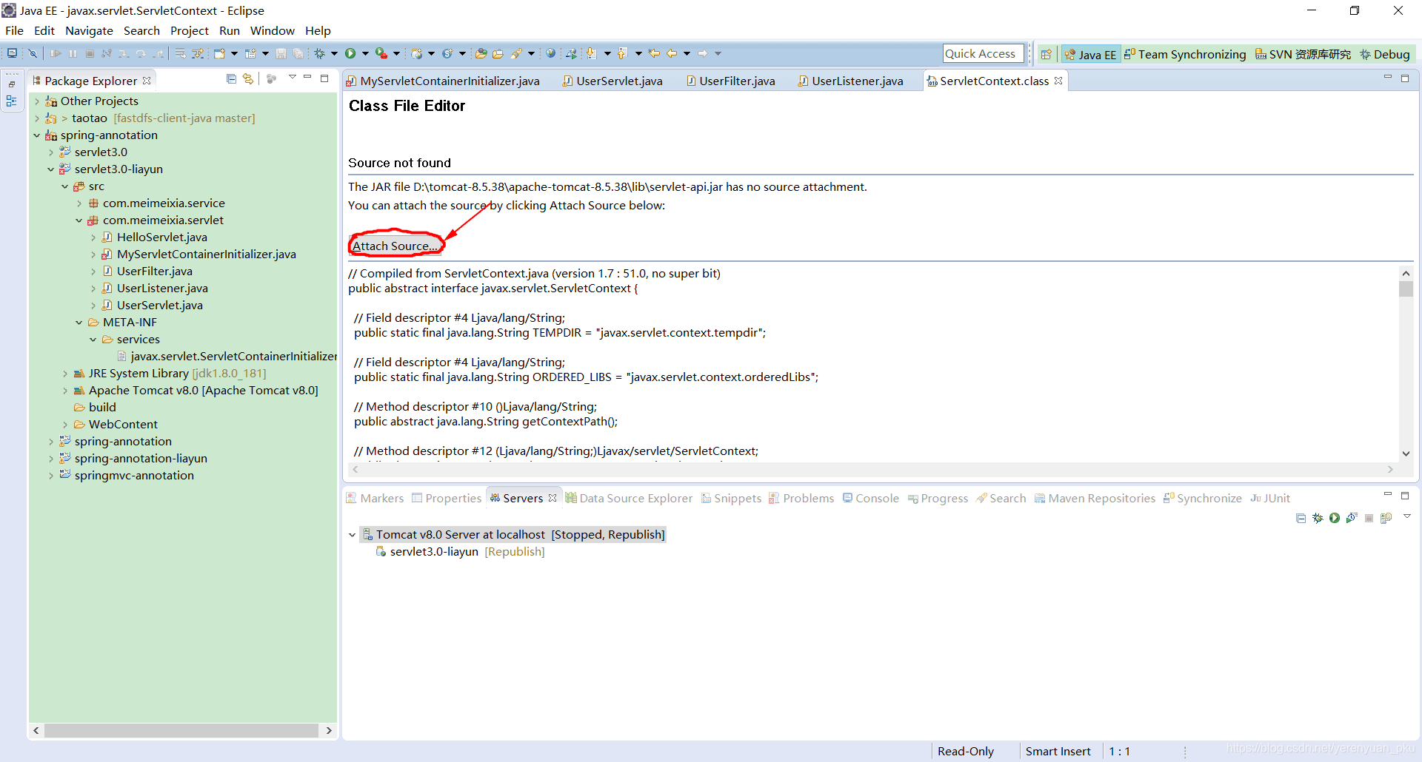Click the Back navigation yellow arrow
This screenshot has height=762, width=1422.
pyautogui.click(x=672, y=53)
